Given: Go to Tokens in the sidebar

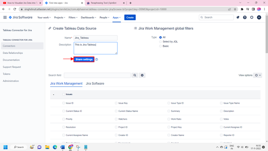Looking at the screenshot, I should point(6,74).
